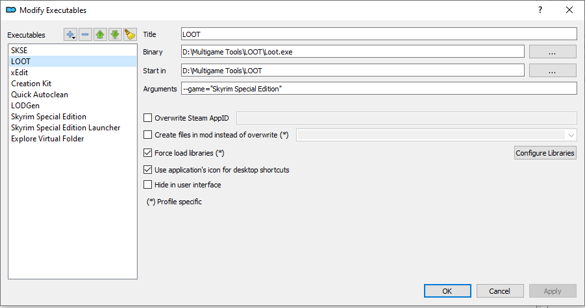Select xEdit in executables list
The width and height of the screenshot is (585, 308).
(19, 73)
